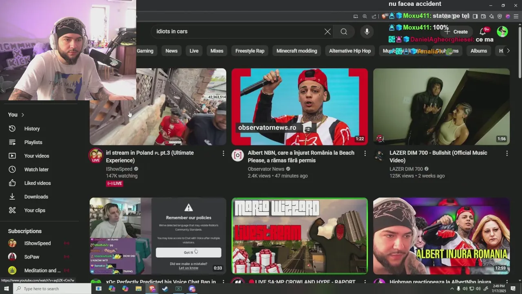Select the Minecraft modding chip
522x294 pixels.
(297, 51)
